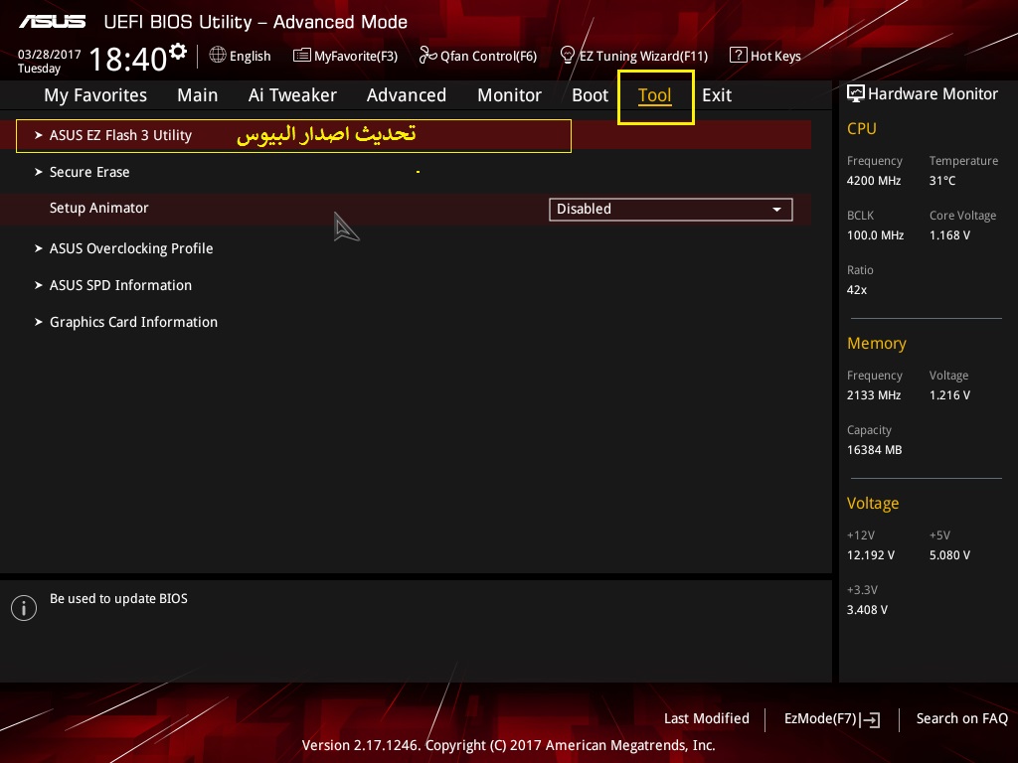Expand the ASUS Overclocking Profile arrow

click(x=39, y=247)
